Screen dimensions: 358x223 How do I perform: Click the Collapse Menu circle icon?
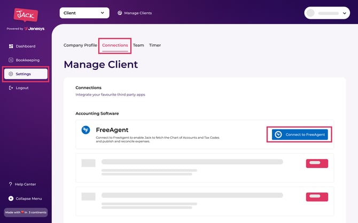coord(11,198)
